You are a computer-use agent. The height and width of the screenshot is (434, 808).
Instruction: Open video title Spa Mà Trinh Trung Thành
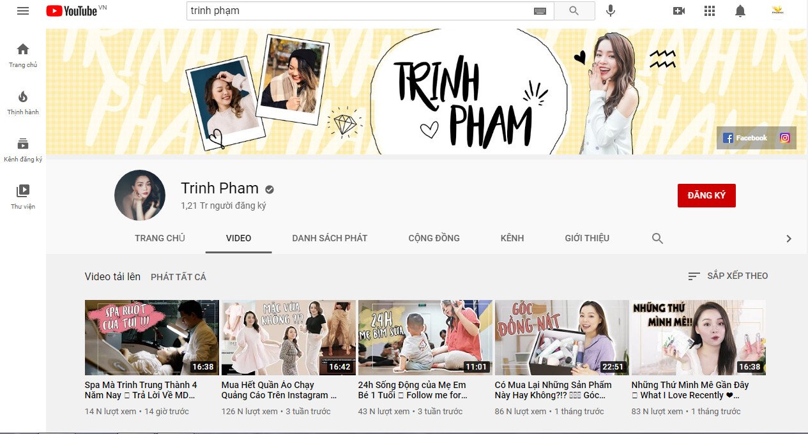tap(141, 390)
